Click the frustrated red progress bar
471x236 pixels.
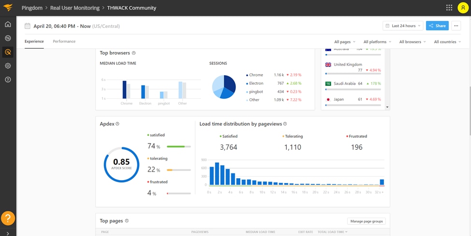pyautogui.click(x=179, y=194)
